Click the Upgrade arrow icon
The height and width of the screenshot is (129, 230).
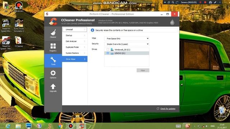tap(53, 86)
